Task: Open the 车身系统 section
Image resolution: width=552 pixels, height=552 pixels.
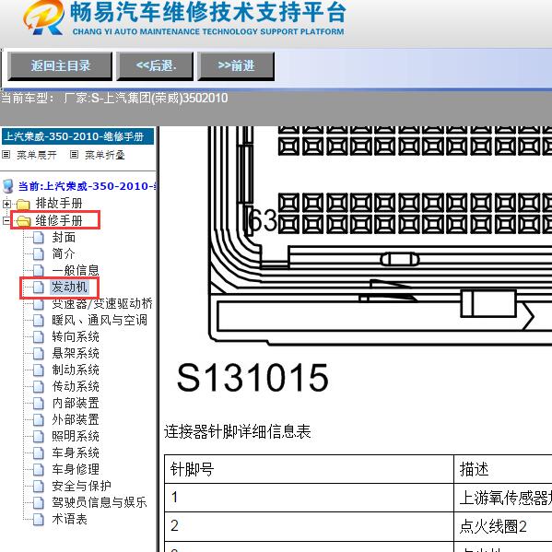Action: (x=76, y=452)
